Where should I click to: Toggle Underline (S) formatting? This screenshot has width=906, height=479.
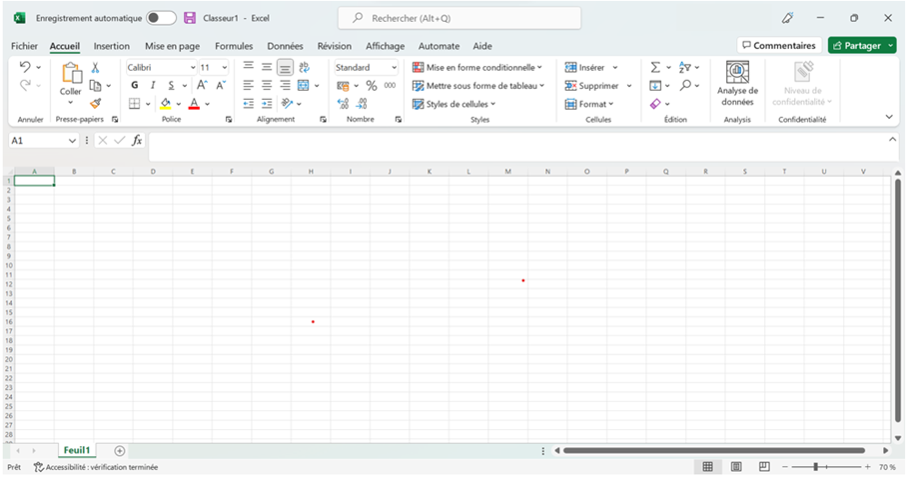point(171,86)
